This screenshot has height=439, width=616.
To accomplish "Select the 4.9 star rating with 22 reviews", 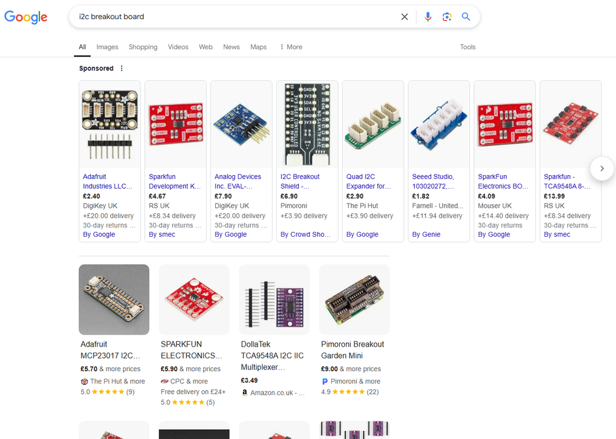I will coord(350,392).
